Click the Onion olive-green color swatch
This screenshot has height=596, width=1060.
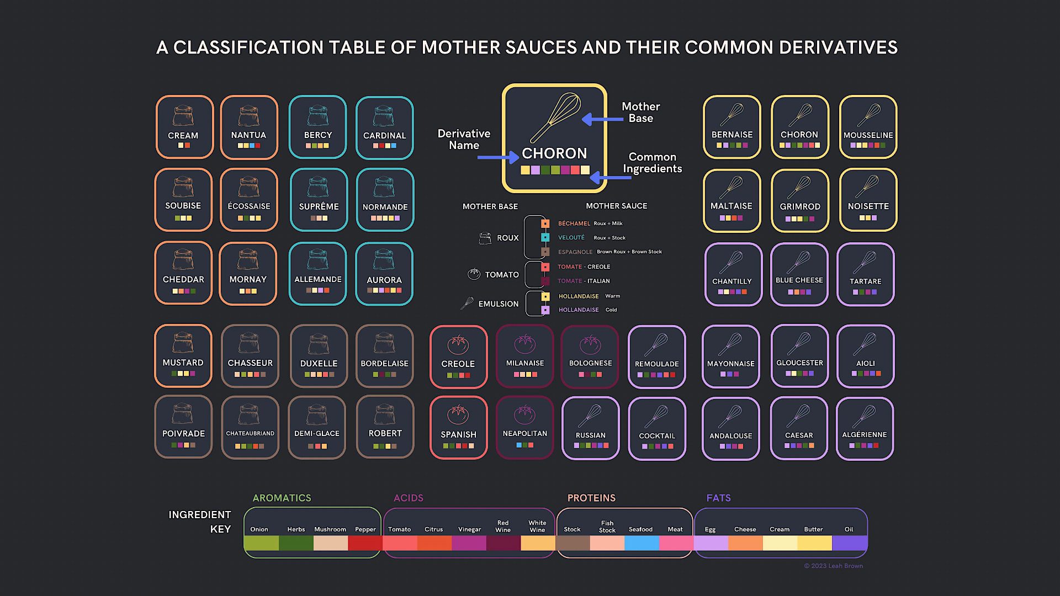(x=261, y=543)
